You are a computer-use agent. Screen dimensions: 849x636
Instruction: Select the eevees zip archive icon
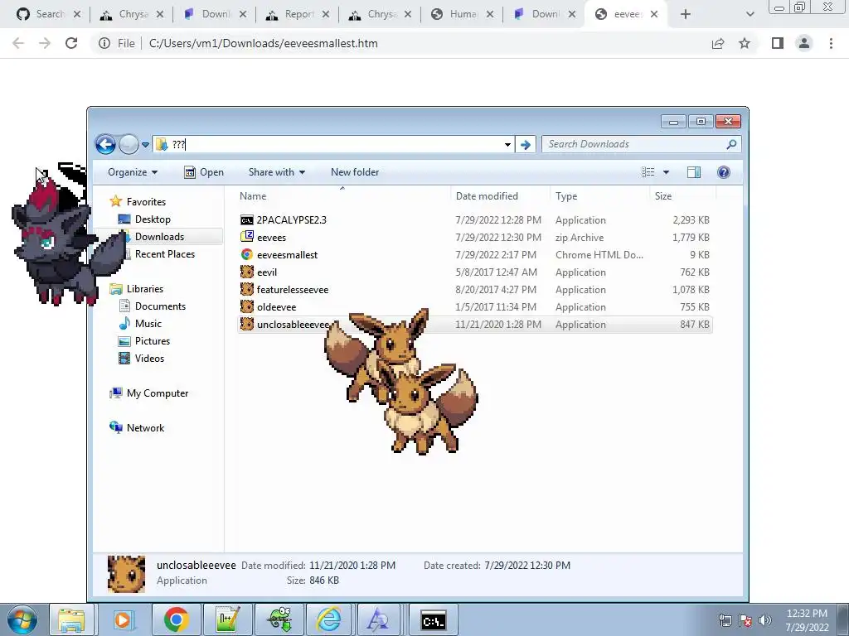pos(247,237)
